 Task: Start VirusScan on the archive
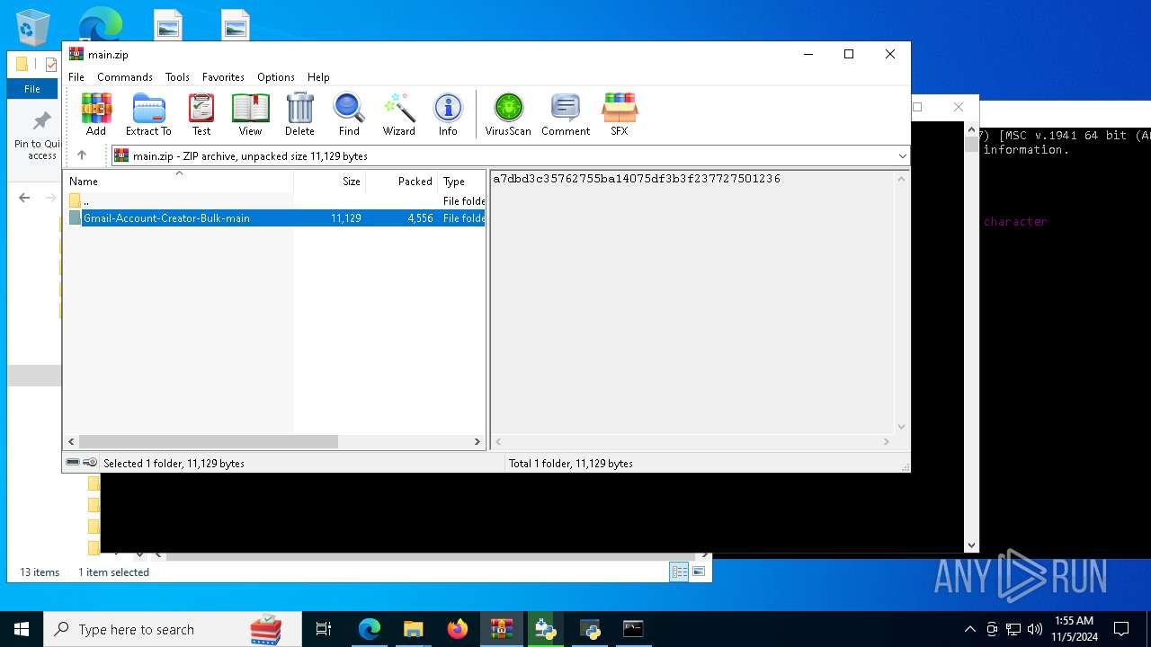(x=508, y=114)
